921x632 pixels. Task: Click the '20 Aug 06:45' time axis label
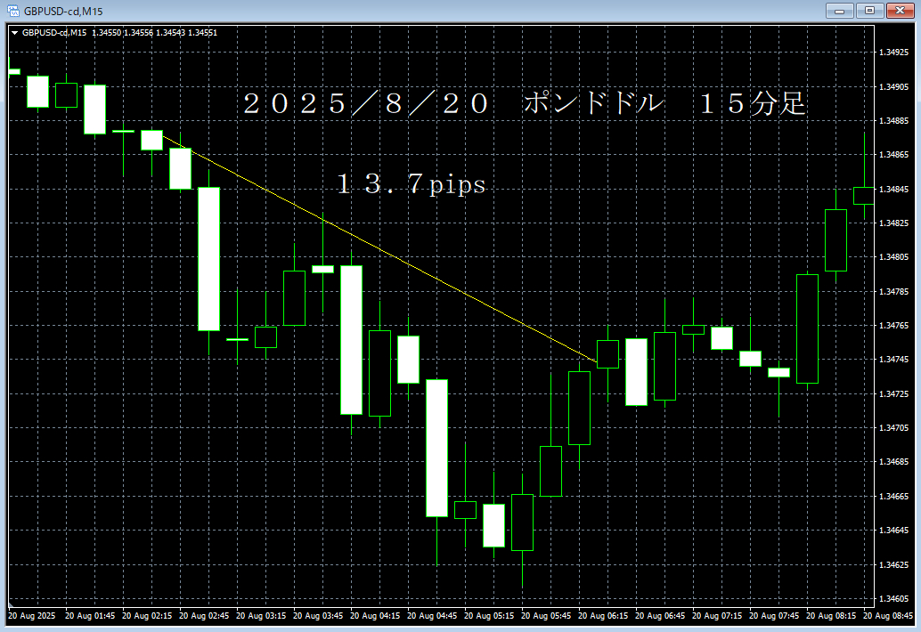660,616
